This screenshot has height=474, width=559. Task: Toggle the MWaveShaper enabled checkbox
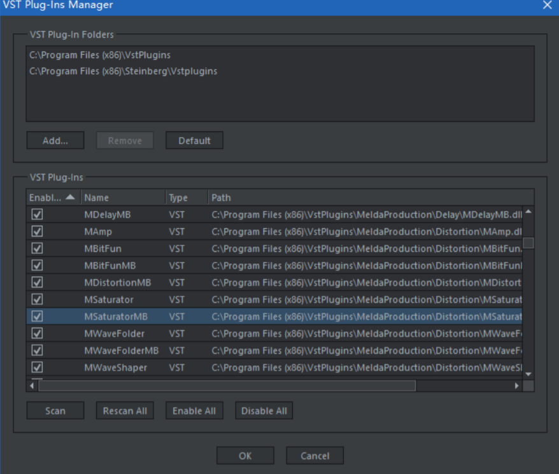[x=37, y=367]
